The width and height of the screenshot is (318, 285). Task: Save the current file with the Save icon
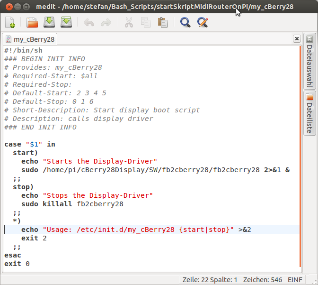click(x=49, y=22)
